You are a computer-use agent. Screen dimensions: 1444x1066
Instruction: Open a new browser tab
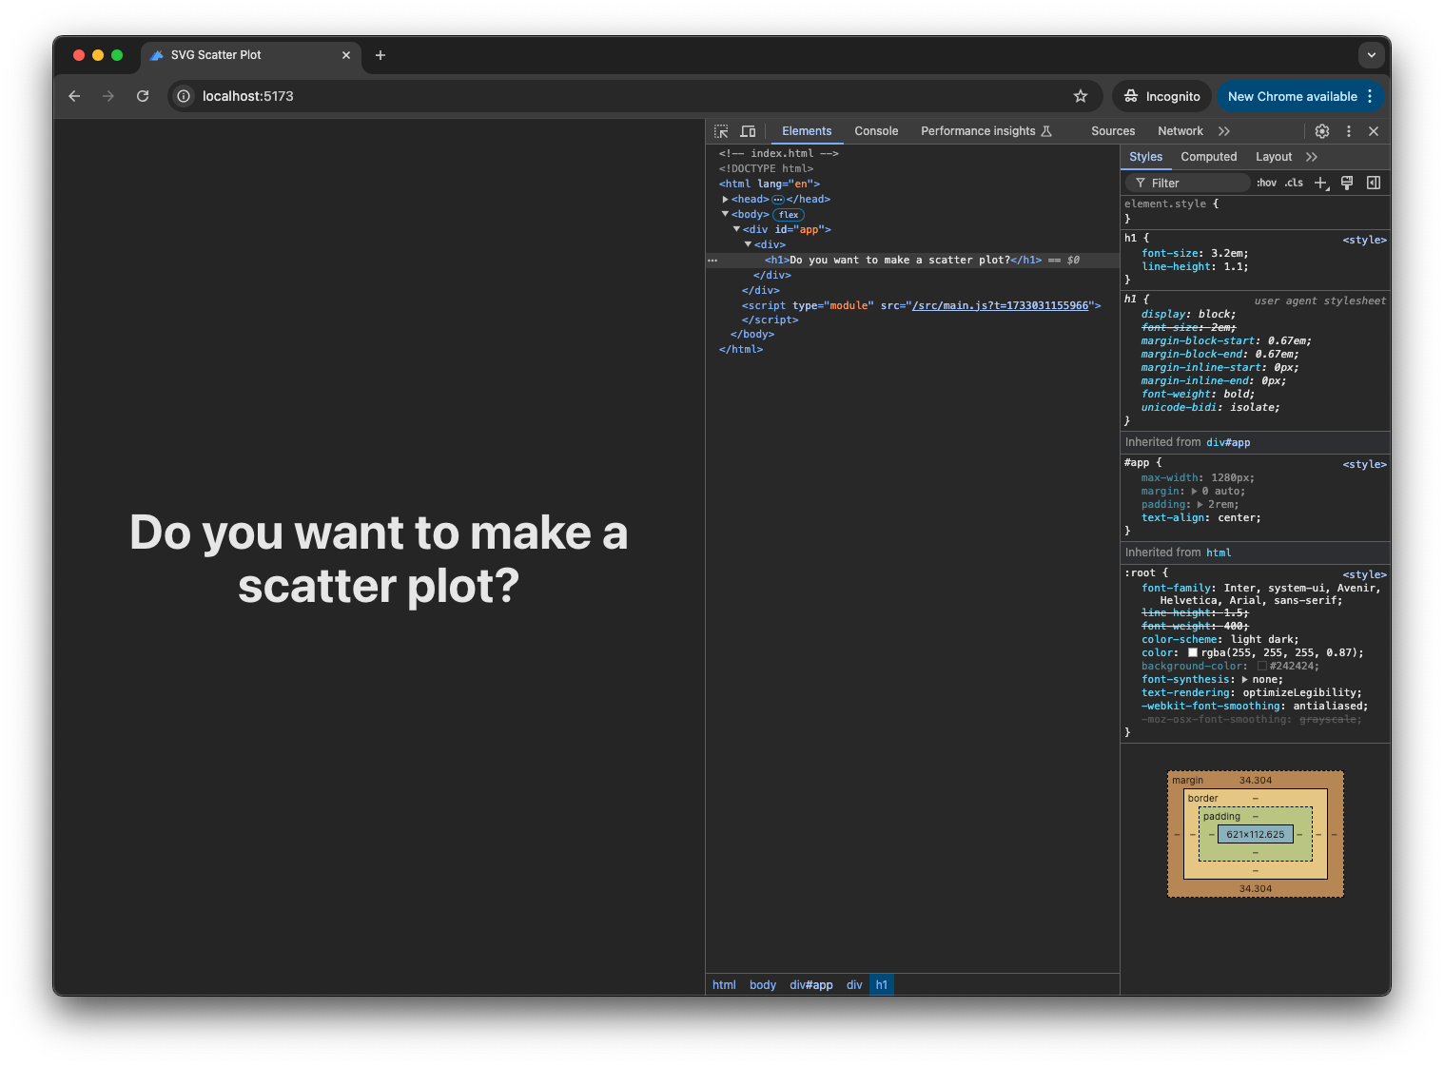click(381, 55)
